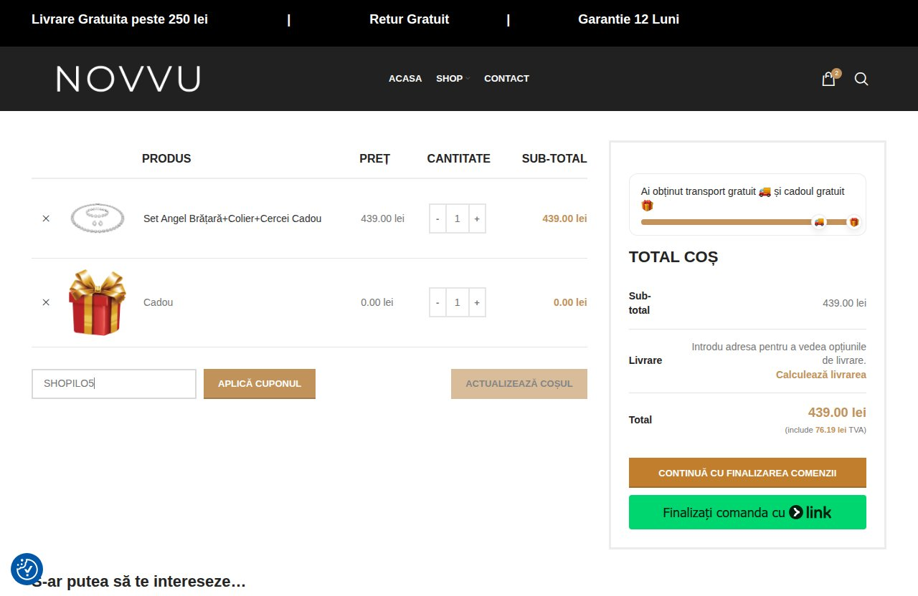Click Livrare Gratuita peste 250 lei text
This screenshot has height=596, width=918.
coord(120,19)
